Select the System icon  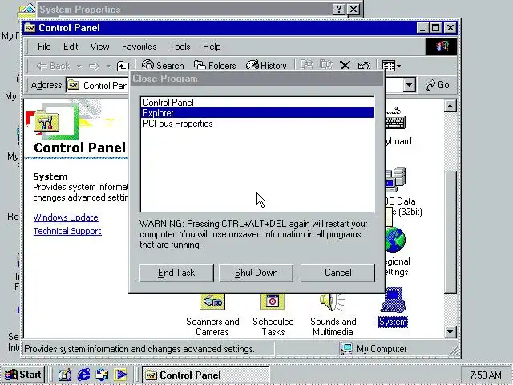coord(393,308)
